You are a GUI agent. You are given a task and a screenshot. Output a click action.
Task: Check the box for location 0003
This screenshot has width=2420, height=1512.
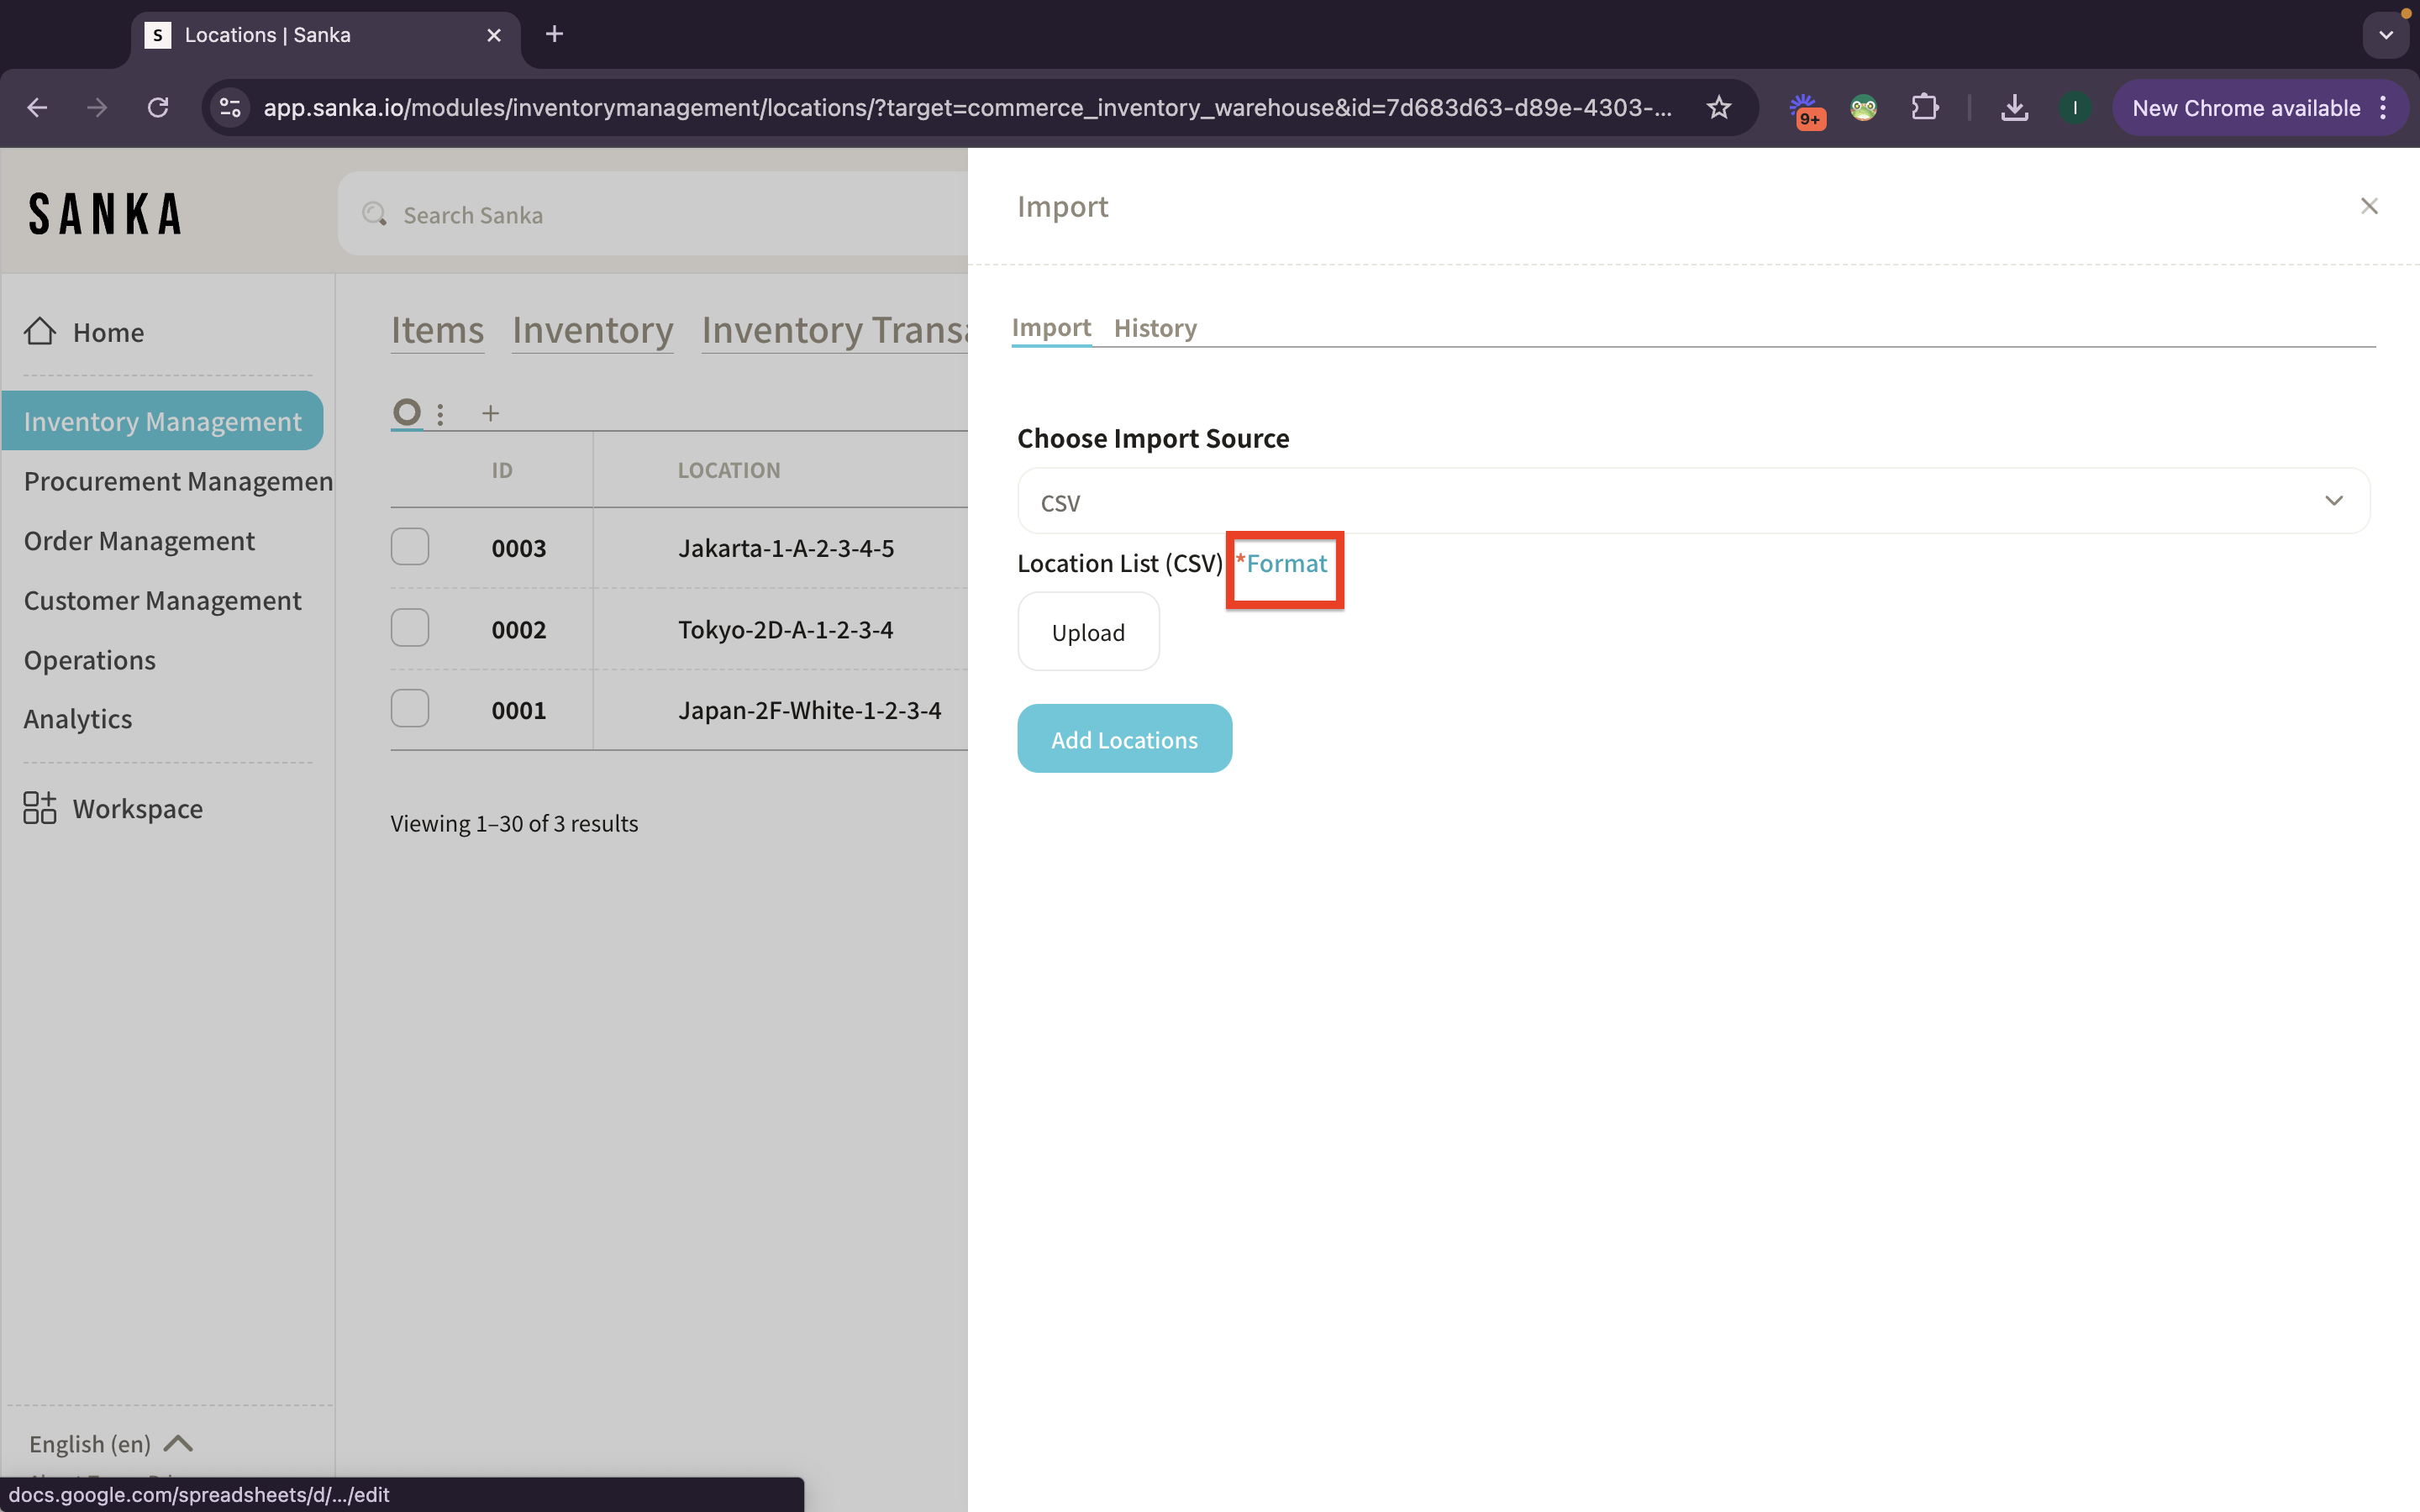click(410, 547)
